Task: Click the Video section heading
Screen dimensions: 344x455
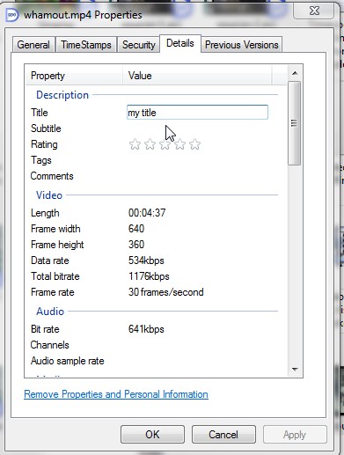Action: click(49, 195)
